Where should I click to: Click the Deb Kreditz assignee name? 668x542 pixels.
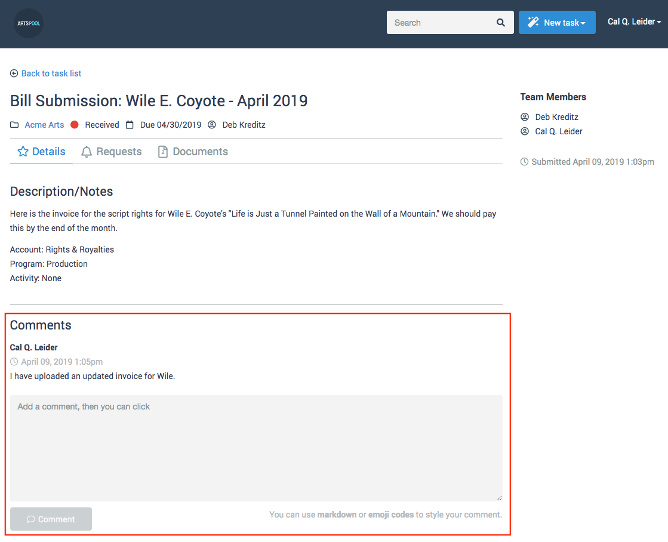(x=244, y=125)
